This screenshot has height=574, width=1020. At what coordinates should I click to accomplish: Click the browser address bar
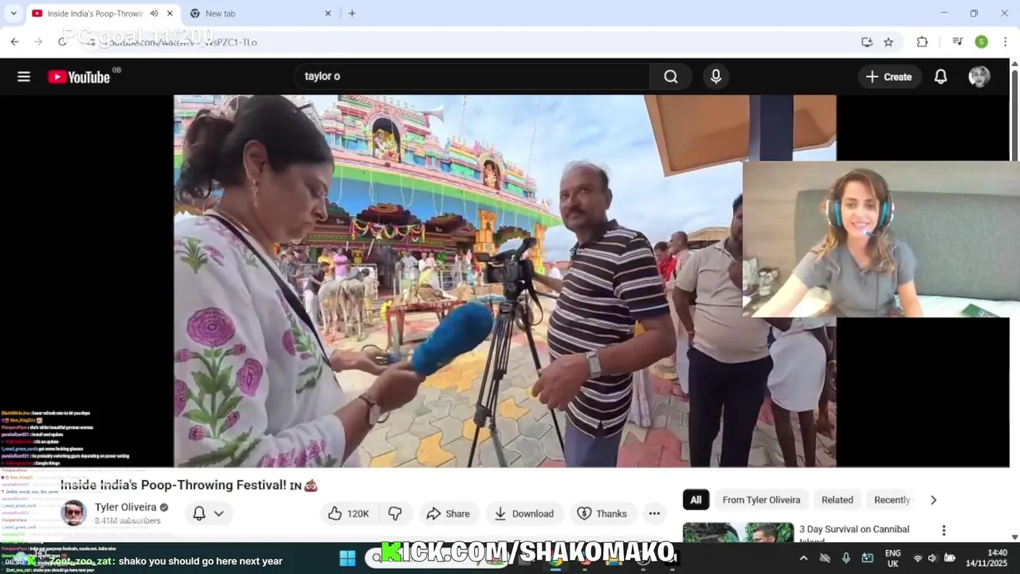pos(470,41)
